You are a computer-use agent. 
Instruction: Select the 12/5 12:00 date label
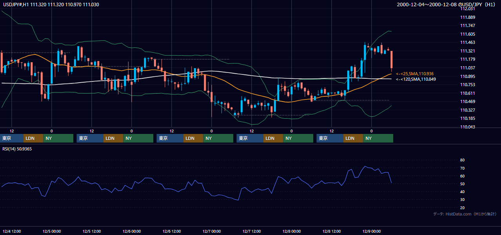[91, 231]
